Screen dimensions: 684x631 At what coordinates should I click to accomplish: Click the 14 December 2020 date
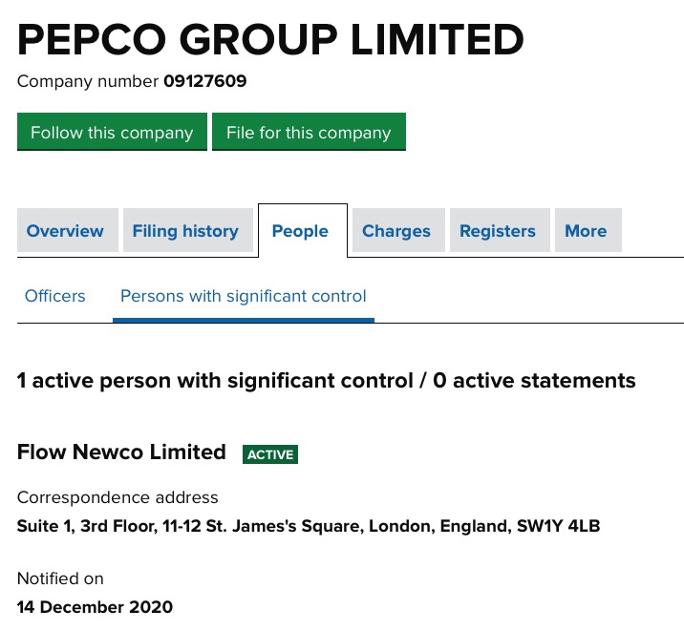[95, 607]
